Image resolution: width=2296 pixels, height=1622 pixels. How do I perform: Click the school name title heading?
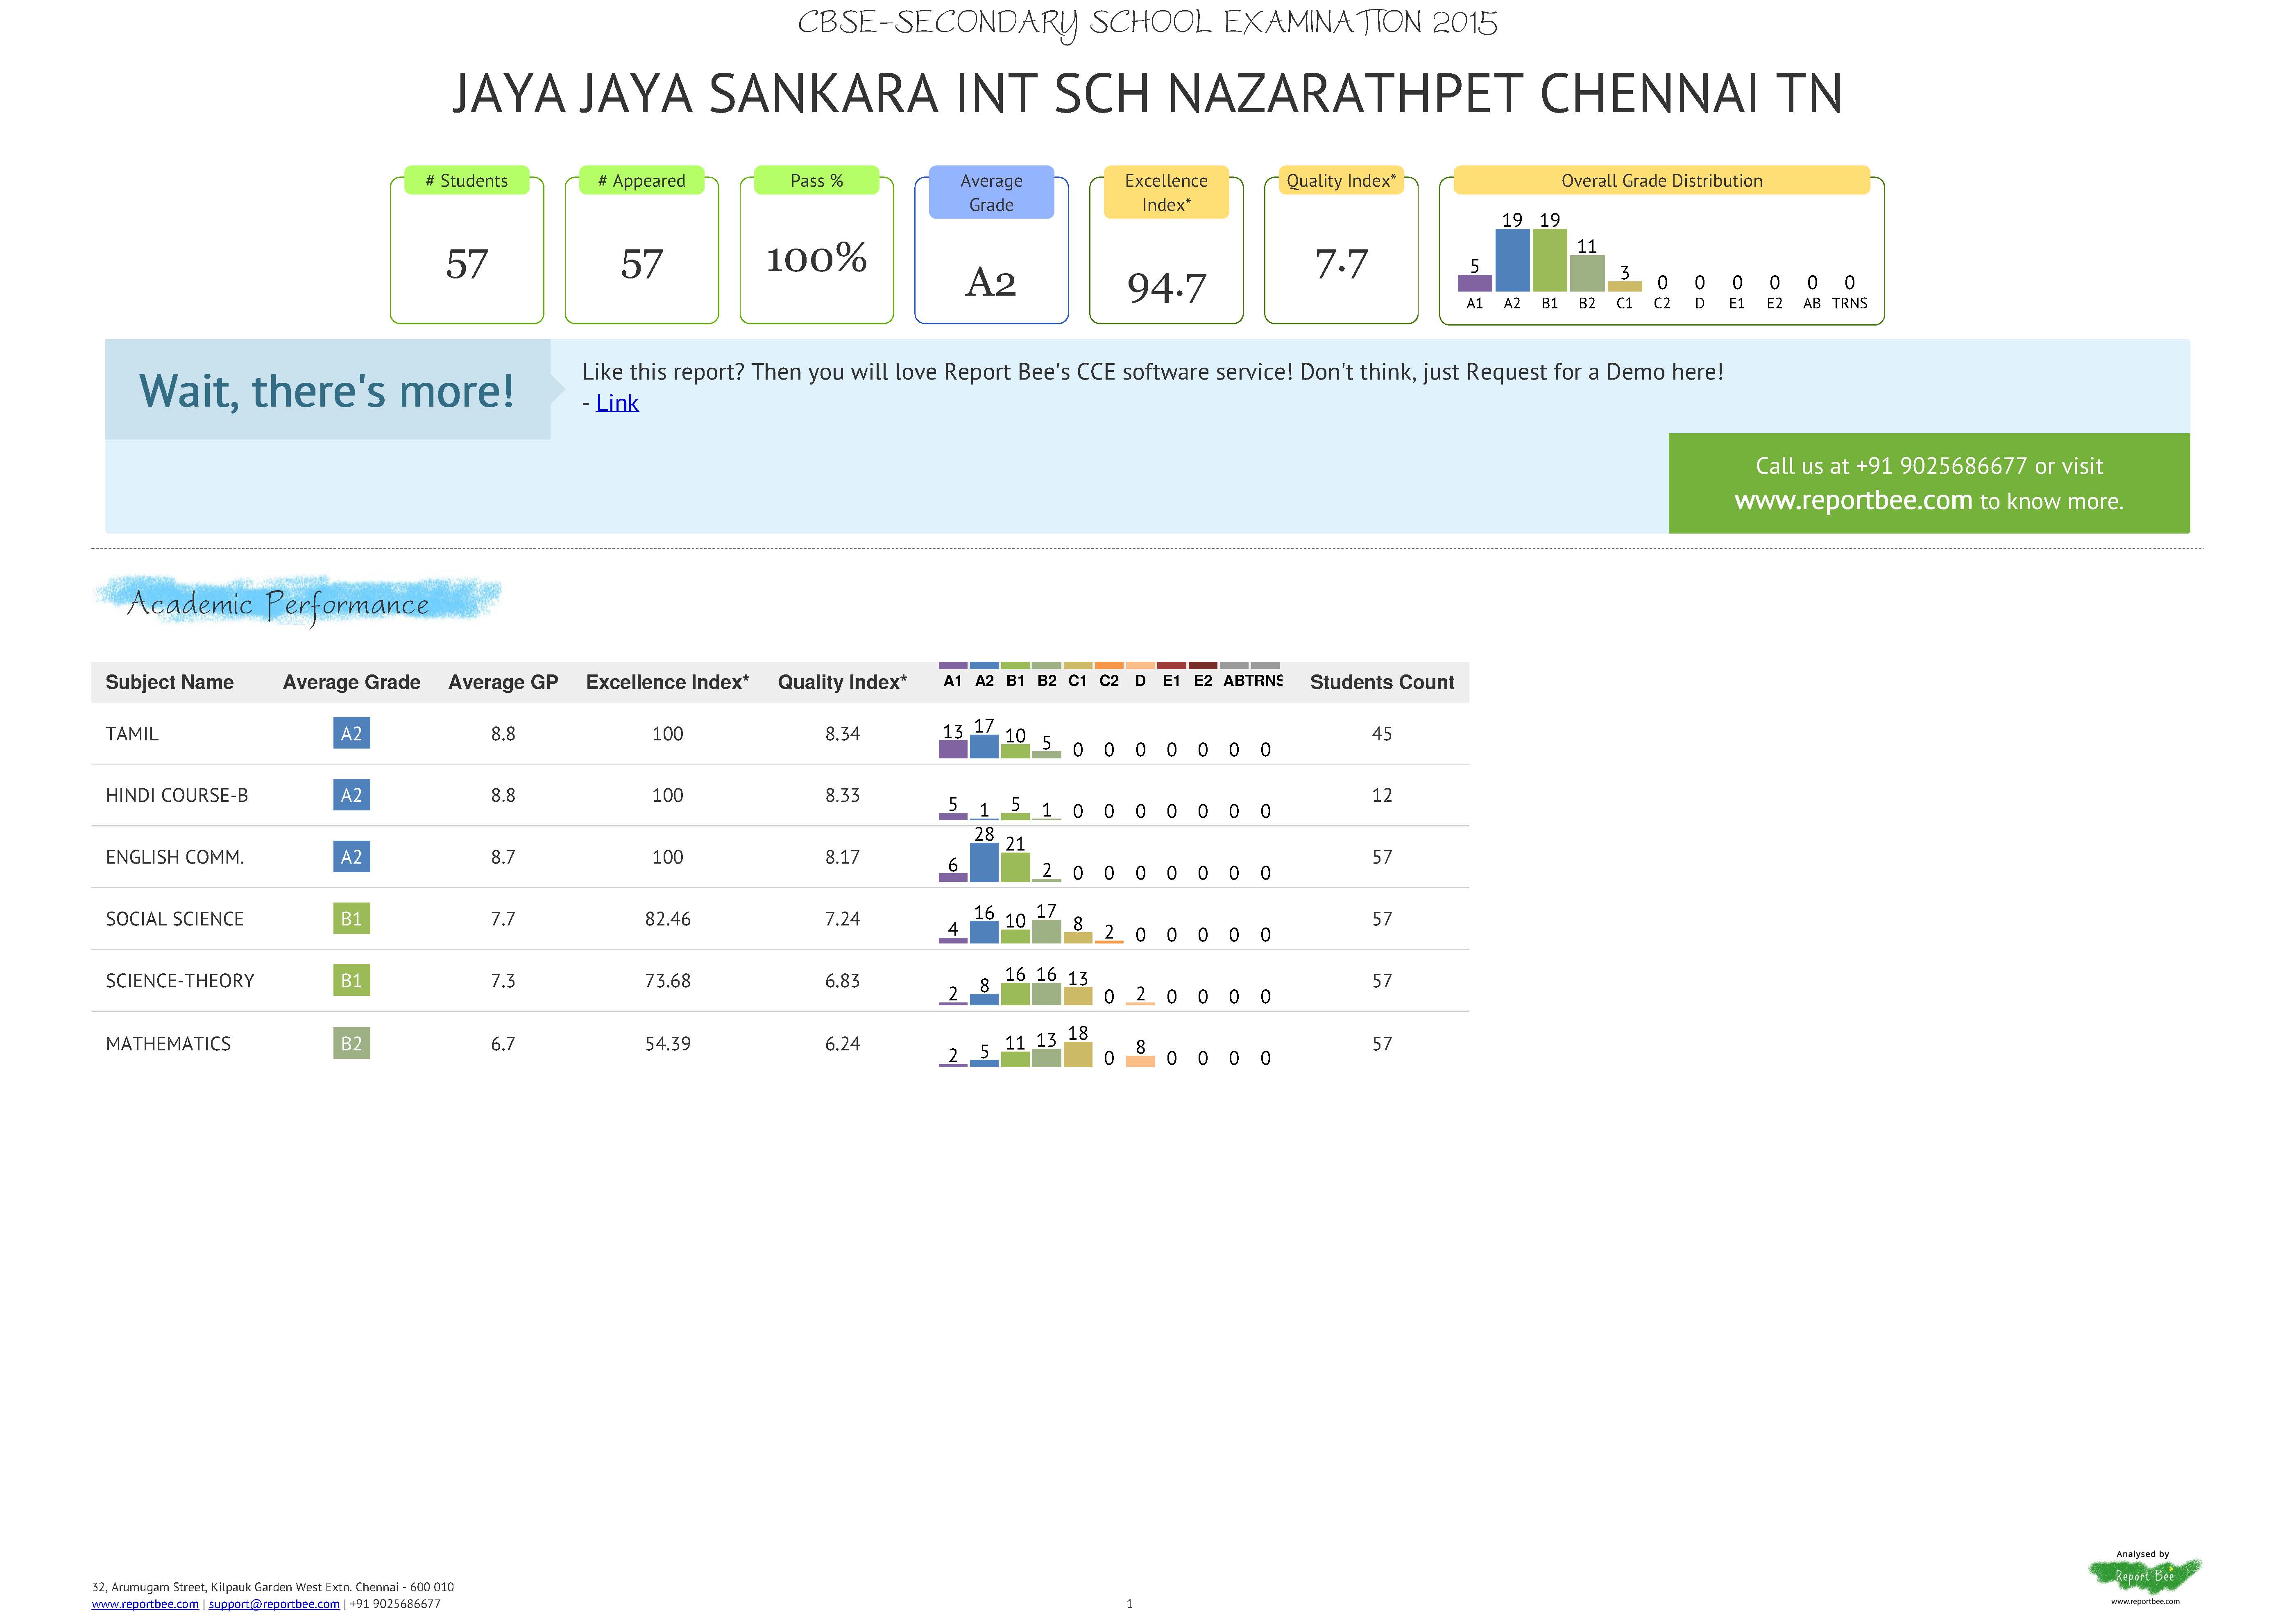pyautogui.click(x=1147, y=94)
